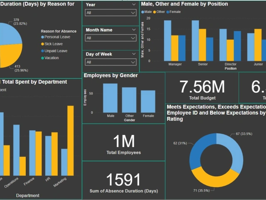The image size is (266, 200).
Task: Choose the Vacation legend entry
Action: [42, 58]
